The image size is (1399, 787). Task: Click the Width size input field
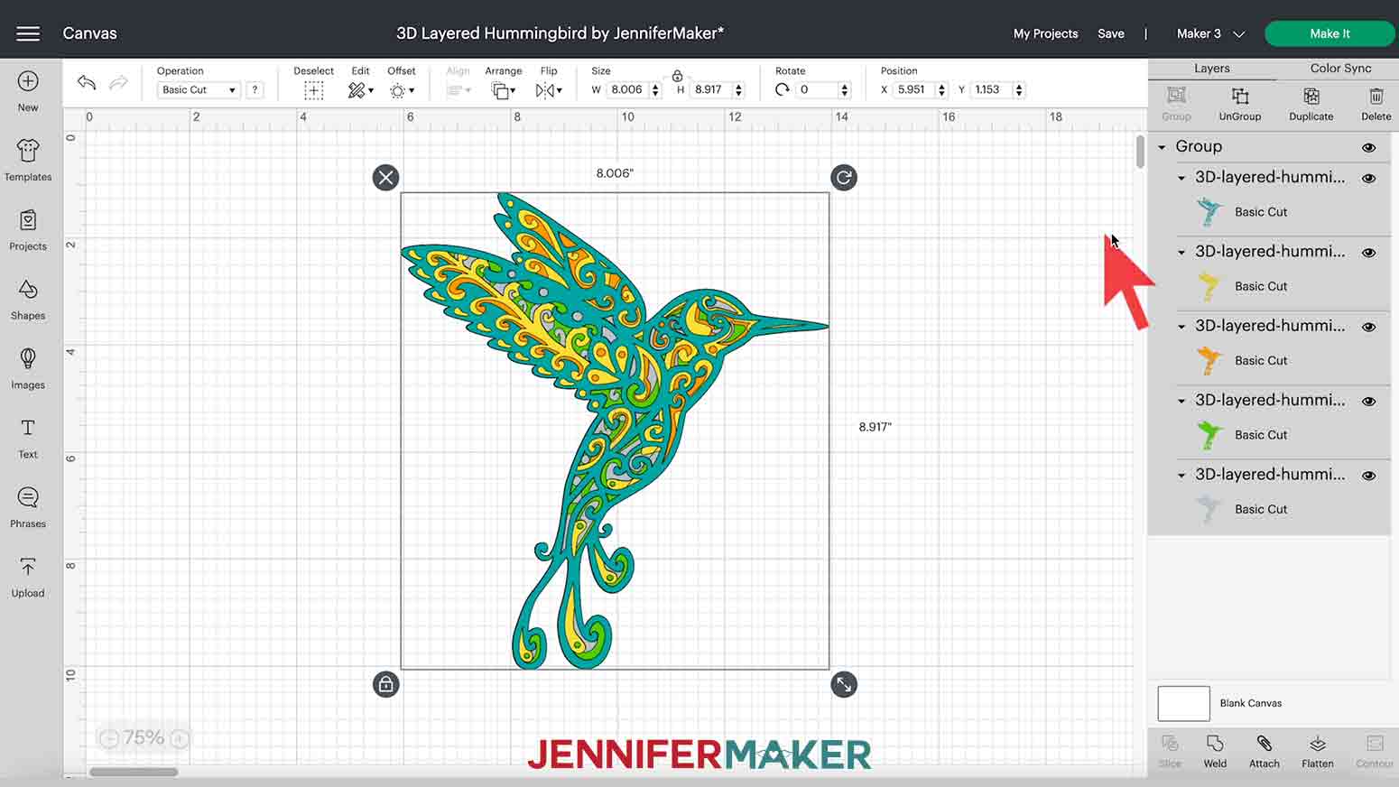[627, 89]
